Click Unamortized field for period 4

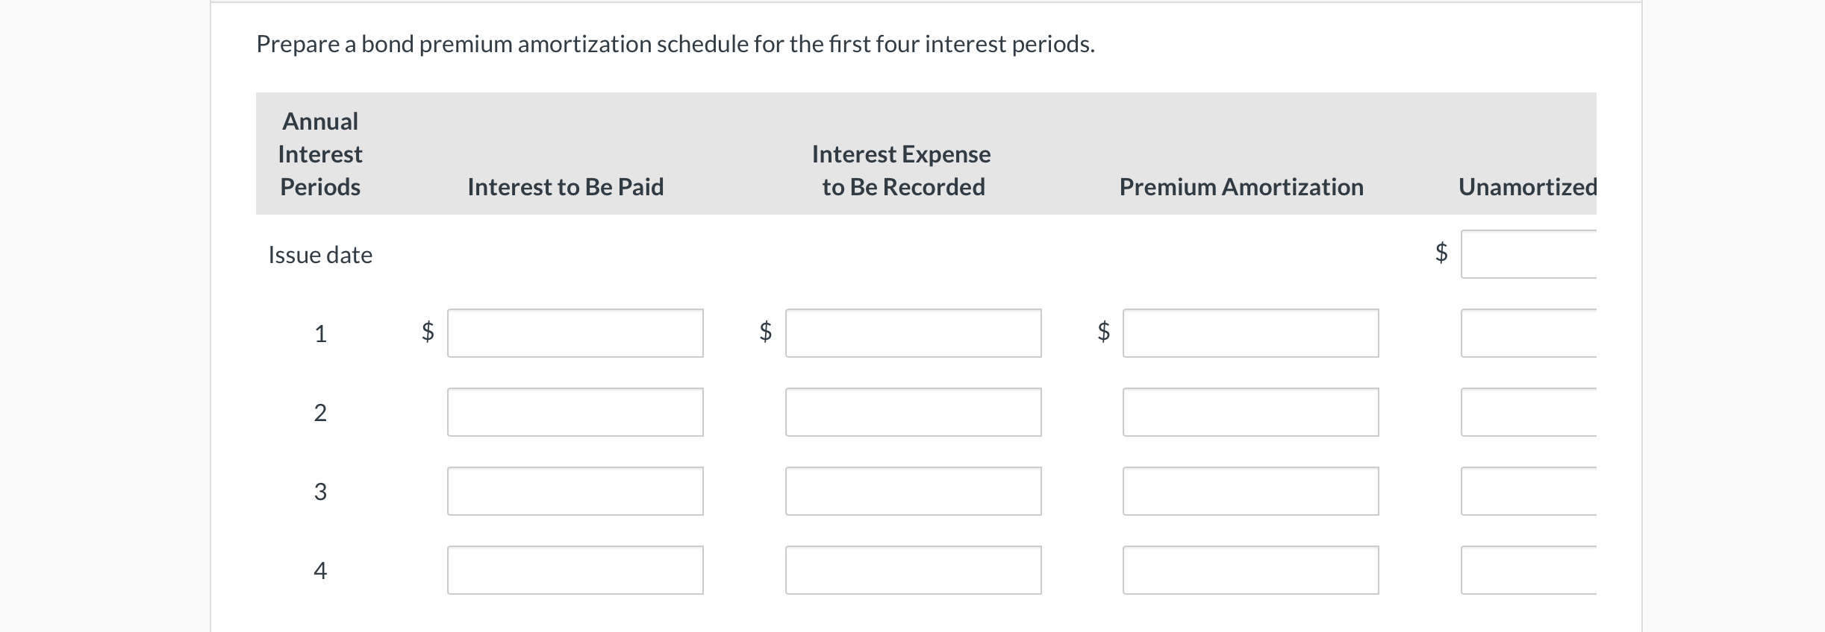click(1529, 570)
